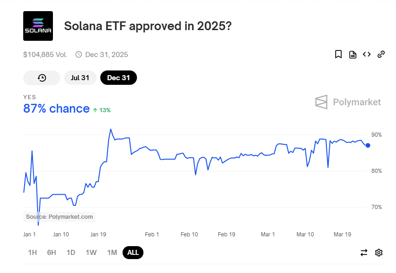Click the swap arrows icon below chart
Viewport: 396px width, 273px height.
coord(364,253)
